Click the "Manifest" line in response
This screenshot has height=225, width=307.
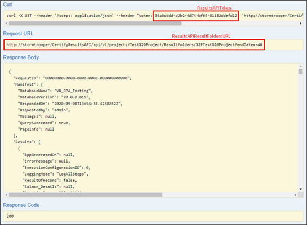click(28, 84)
